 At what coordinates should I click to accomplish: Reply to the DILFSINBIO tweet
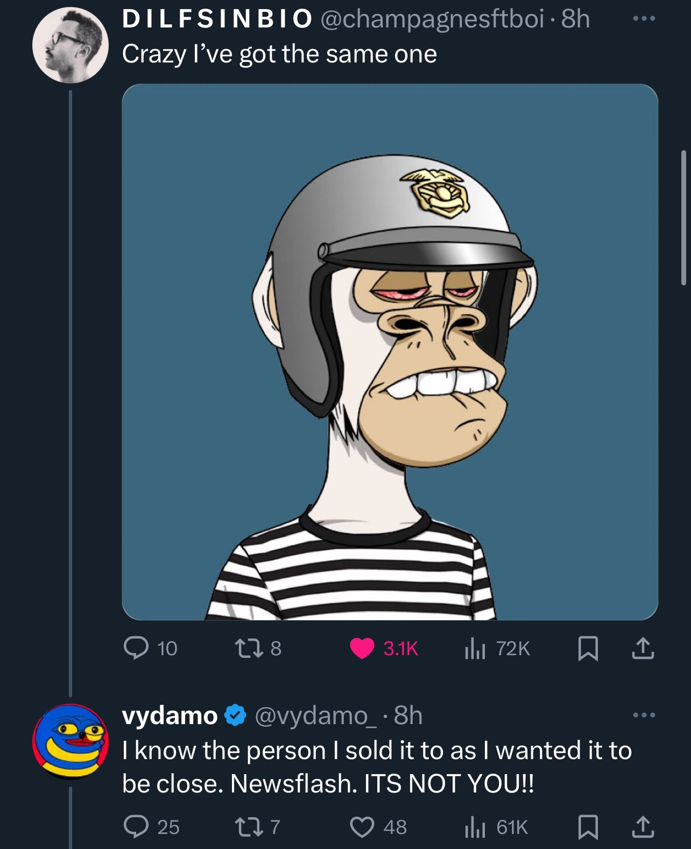click(137, 648)
